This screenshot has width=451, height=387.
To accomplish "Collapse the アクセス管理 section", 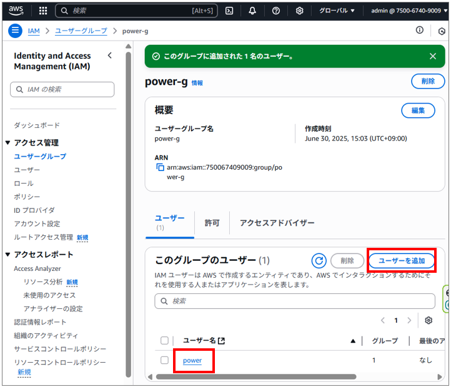I will tap(7, 142).
